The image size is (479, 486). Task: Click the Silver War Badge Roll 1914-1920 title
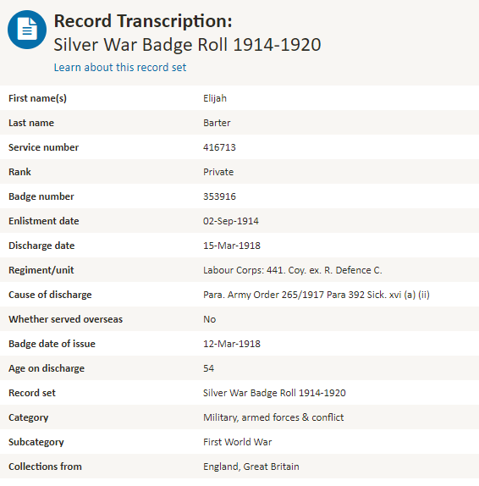[187, 45]
